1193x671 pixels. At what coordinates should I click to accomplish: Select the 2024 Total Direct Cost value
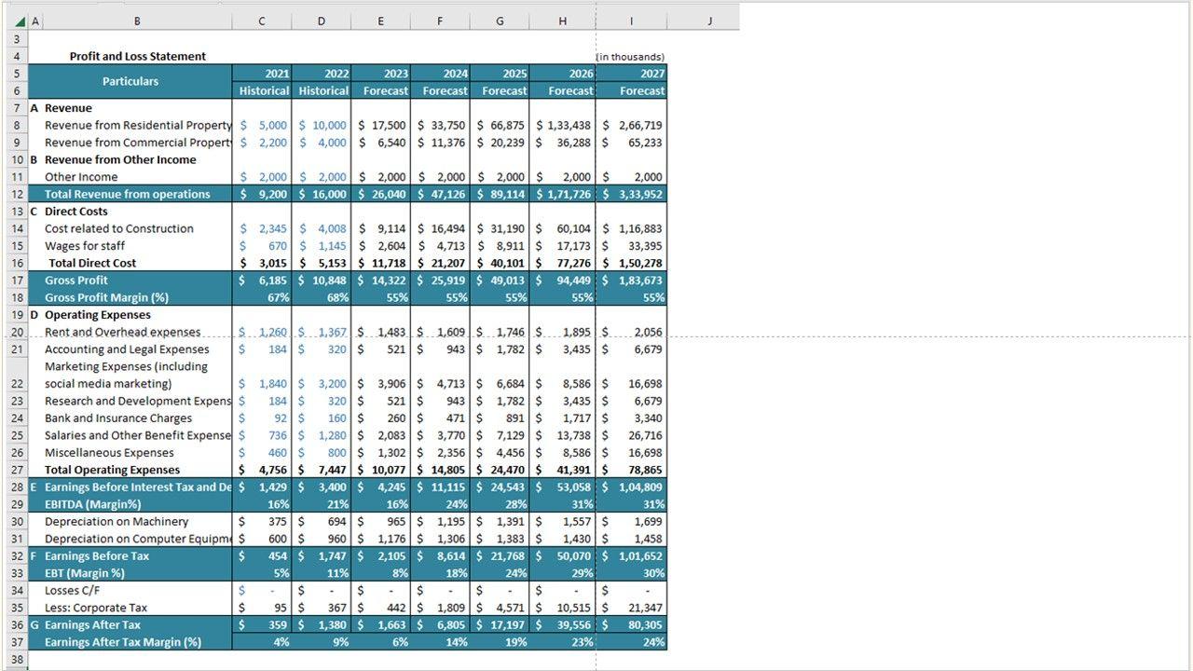point(441,263)
